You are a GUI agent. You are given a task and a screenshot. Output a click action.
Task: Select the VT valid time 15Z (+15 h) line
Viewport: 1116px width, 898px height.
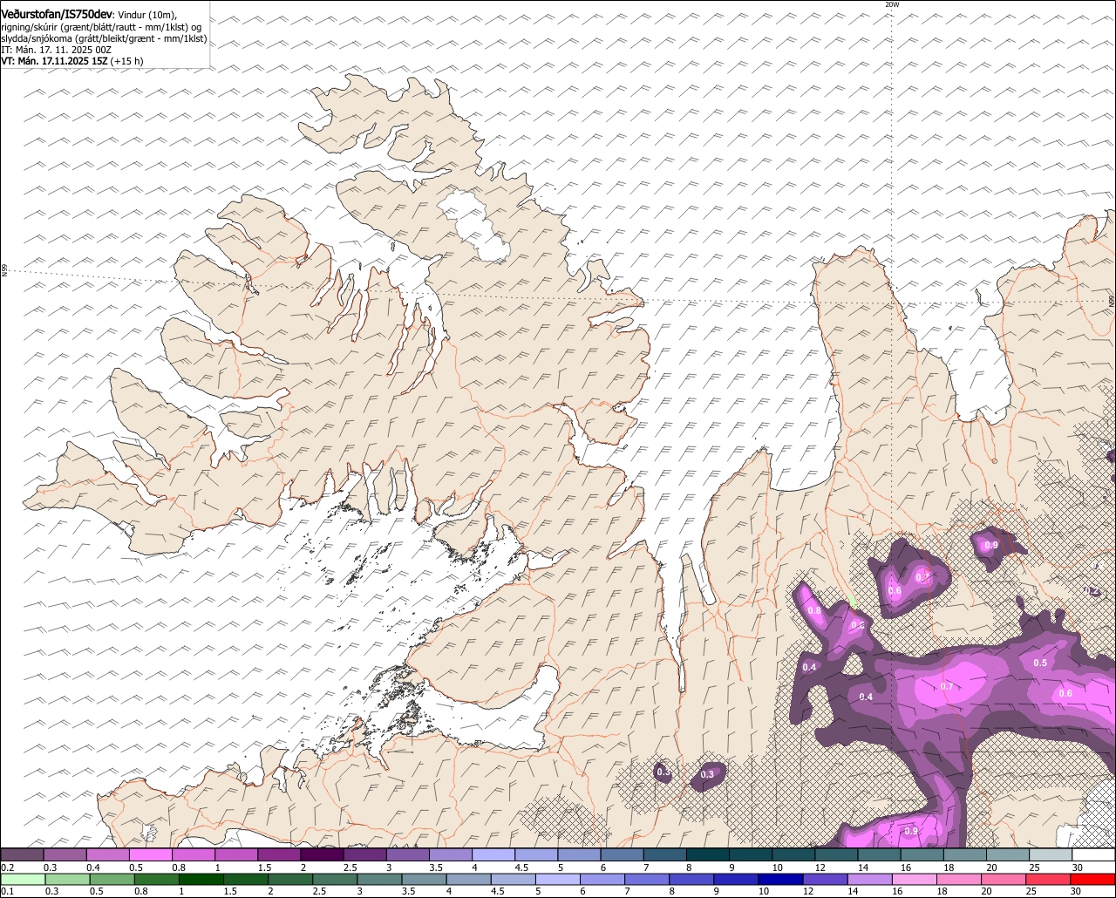coord(72,61)
